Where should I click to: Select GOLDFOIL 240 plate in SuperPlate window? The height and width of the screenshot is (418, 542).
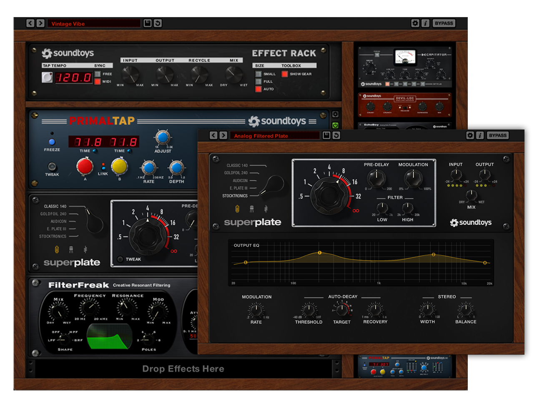point(236,173)
